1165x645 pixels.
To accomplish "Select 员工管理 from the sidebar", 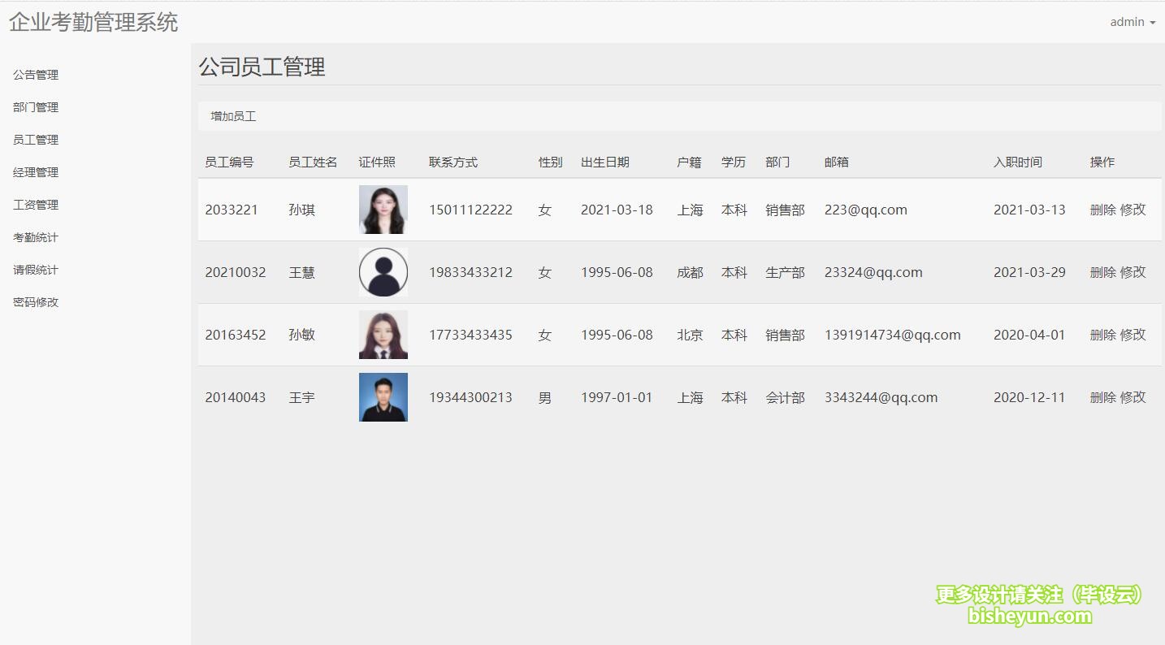I will (34, 139).
